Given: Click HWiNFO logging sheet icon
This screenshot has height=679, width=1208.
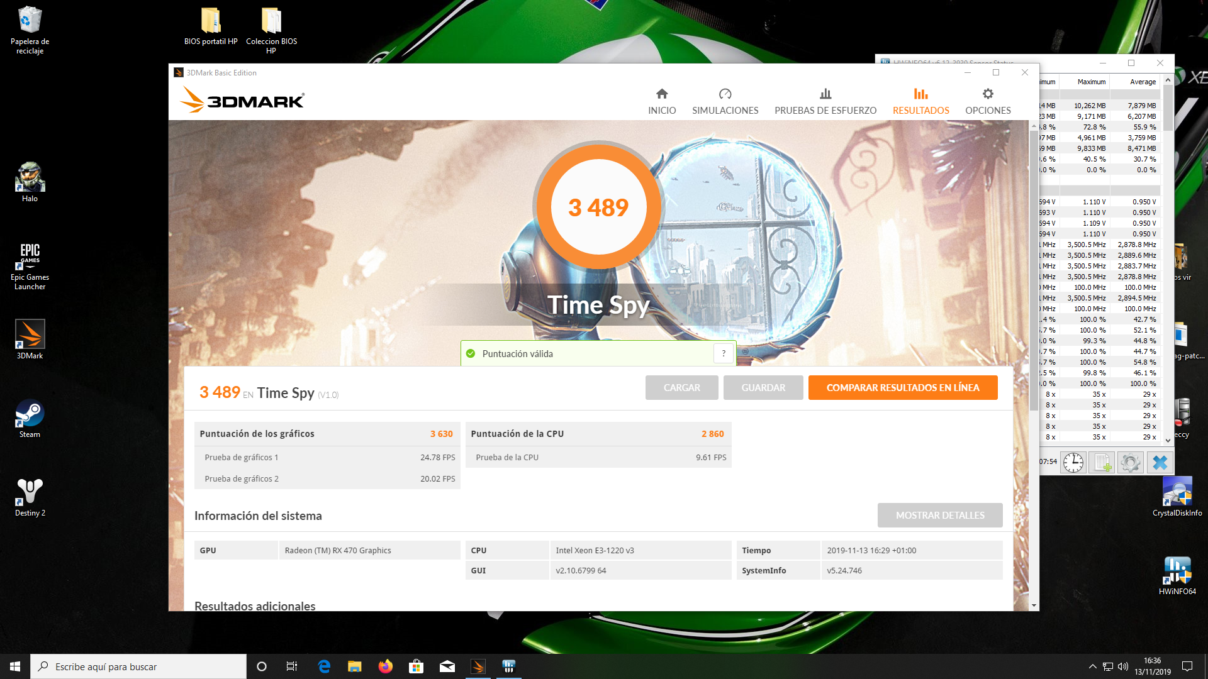Looking at the screenshot, I should 1102,463.
